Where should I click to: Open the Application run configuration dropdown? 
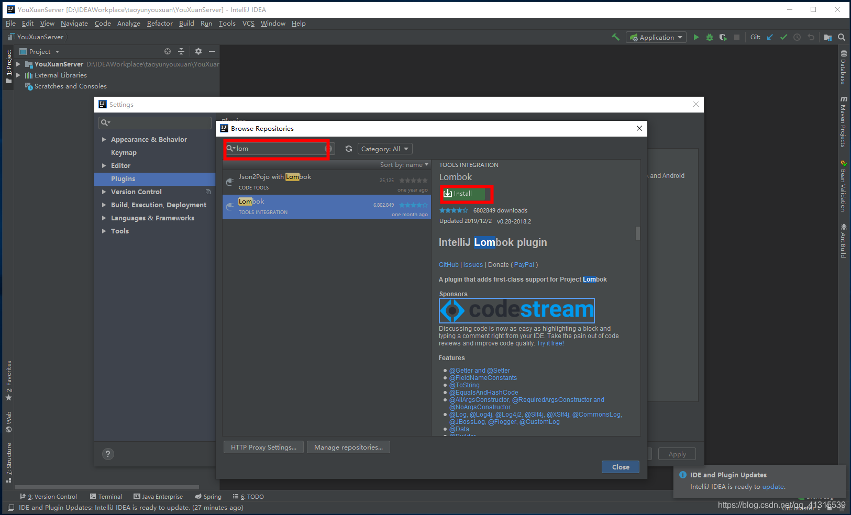click(x=656, y=37)
